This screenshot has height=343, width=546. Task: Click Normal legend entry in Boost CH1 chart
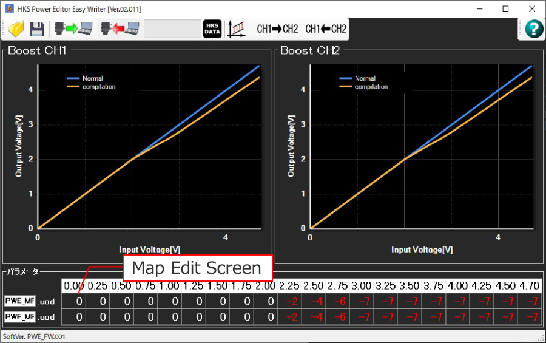pos(86,78)
